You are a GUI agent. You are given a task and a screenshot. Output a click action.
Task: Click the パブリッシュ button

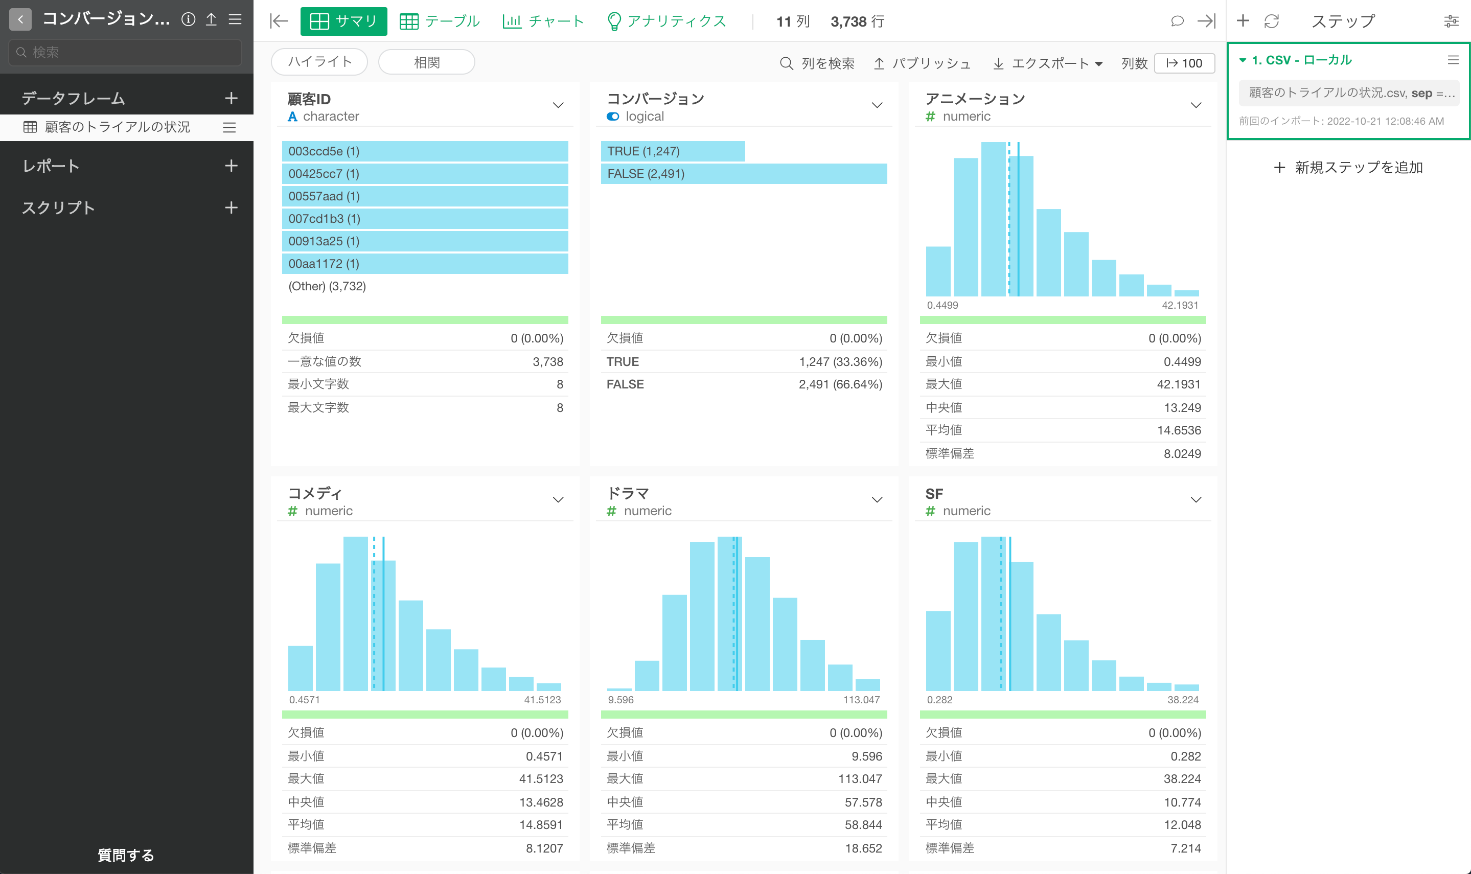click(922, 63)
